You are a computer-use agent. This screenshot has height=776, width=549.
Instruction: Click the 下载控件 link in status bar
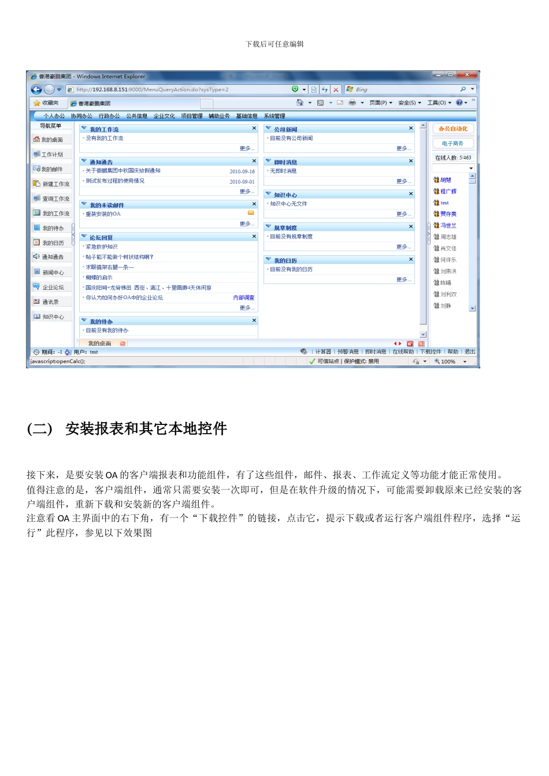[431, 352]
